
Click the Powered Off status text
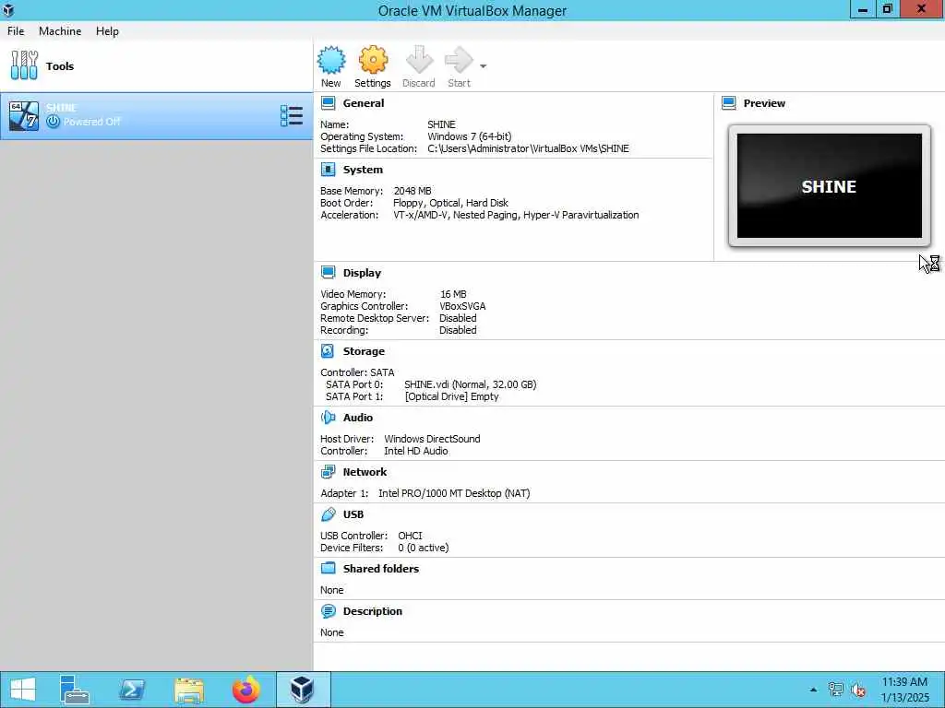click(x=91, y=122)
